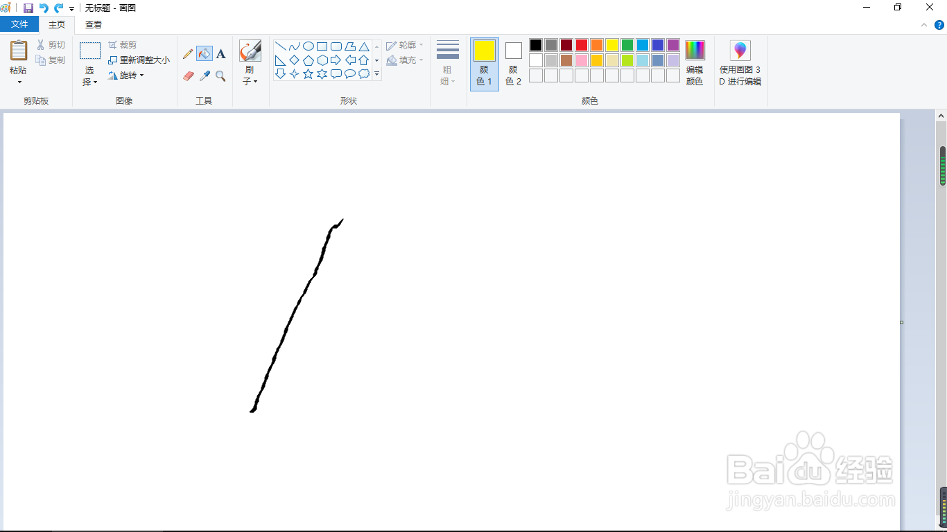Choose the Four-point star shape
947x532 pixels.
coord(295,74)
